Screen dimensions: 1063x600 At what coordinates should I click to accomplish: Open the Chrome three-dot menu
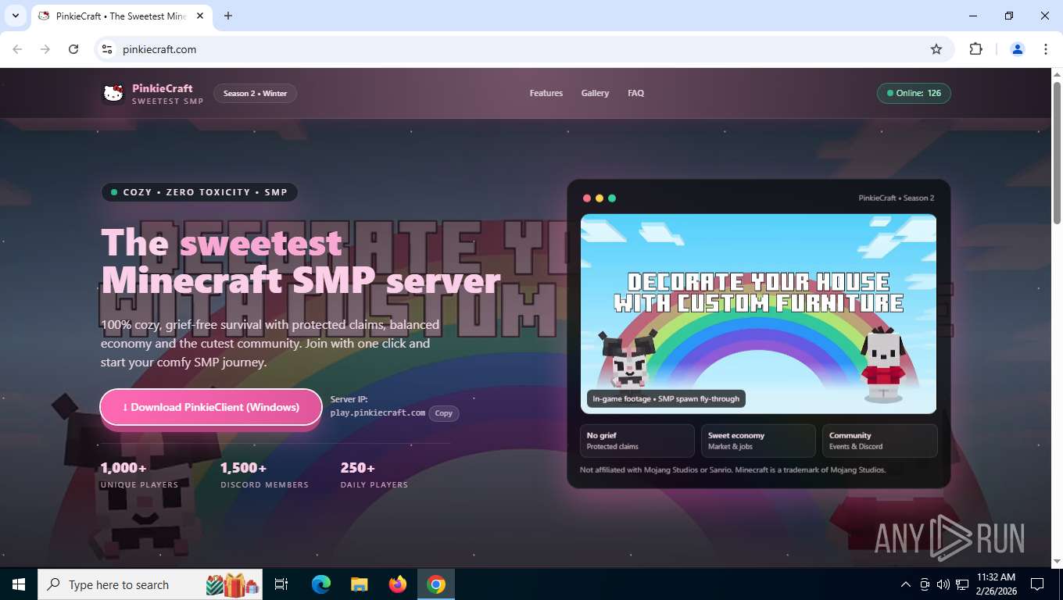1046,49
